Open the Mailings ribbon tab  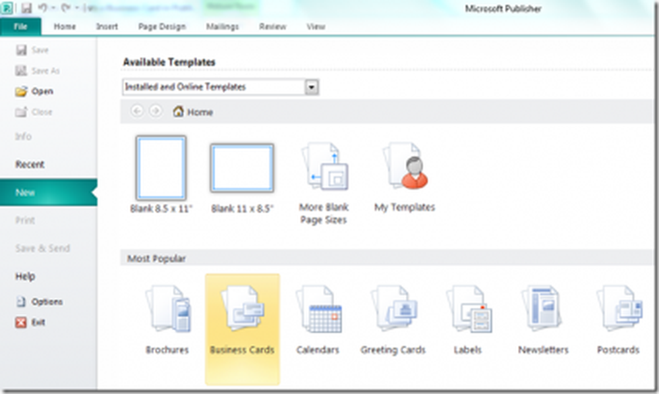(222, 27)
